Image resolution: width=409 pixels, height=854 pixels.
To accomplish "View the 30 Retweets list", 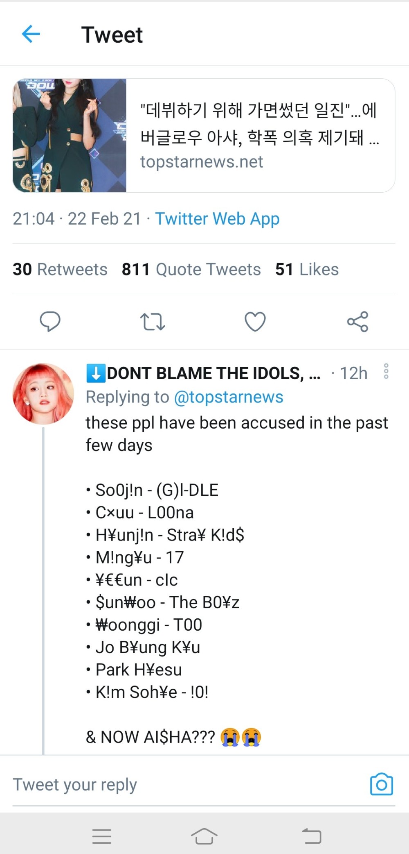I will click(x=60, y=269).
